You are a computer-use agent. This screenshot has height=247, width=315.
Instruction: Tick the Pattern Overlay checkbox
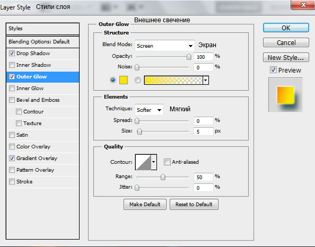pos(12,170)
